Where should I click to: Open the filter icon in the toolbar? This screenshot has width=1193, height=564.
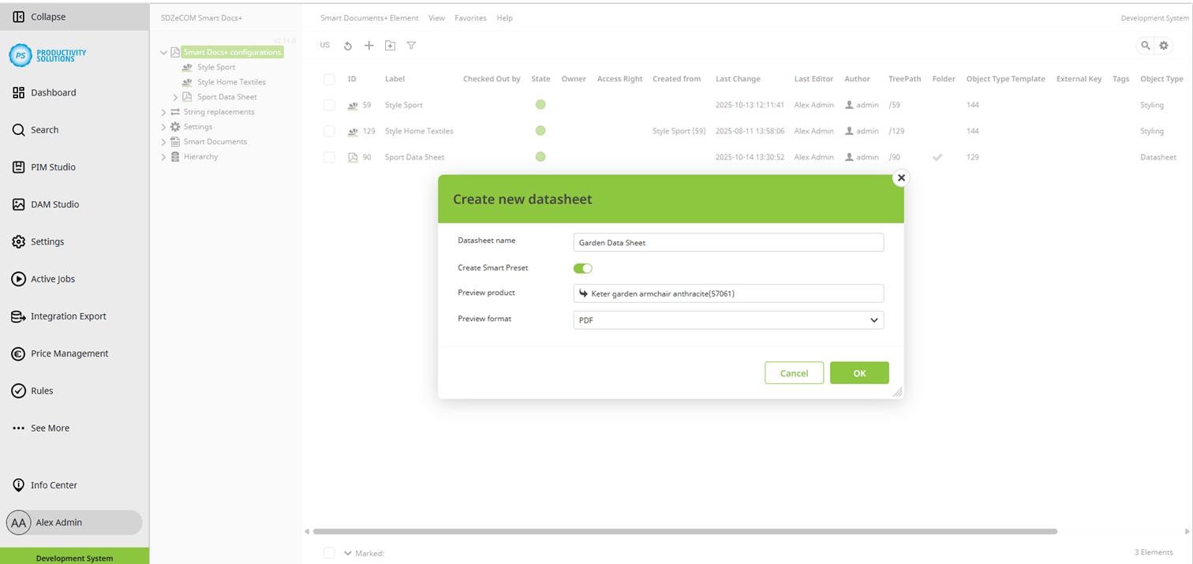[411, 46]
